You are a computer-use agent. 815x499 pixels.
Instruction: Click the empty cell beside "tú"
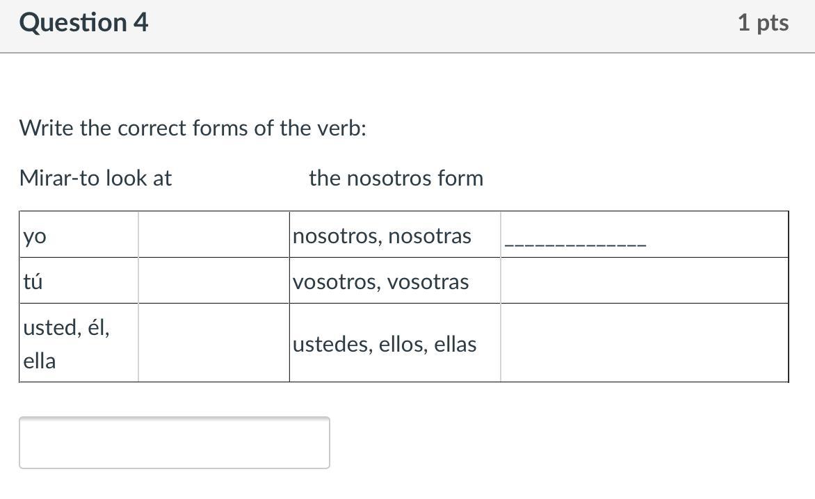(213, 281)
